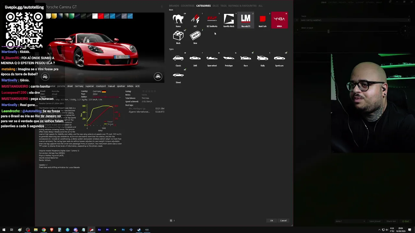415x233 pixels.
Task: Click the 'manual' tag
Action: [x=111, y=86]
